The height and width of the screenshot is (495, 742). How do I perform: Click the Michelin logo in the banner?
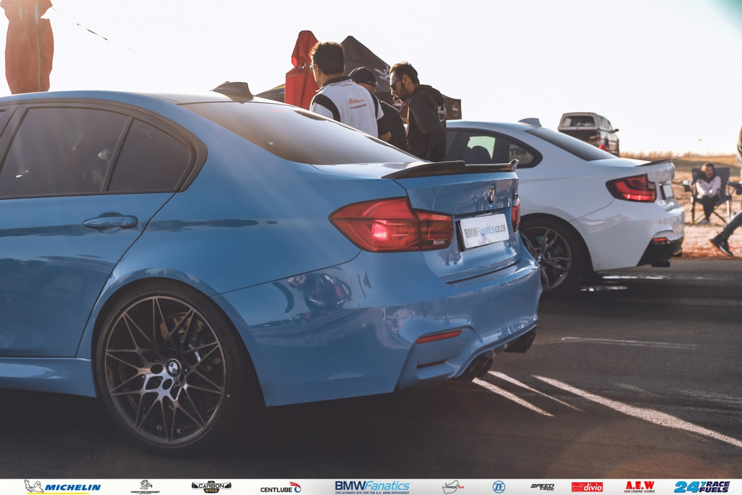pos(63,486)
